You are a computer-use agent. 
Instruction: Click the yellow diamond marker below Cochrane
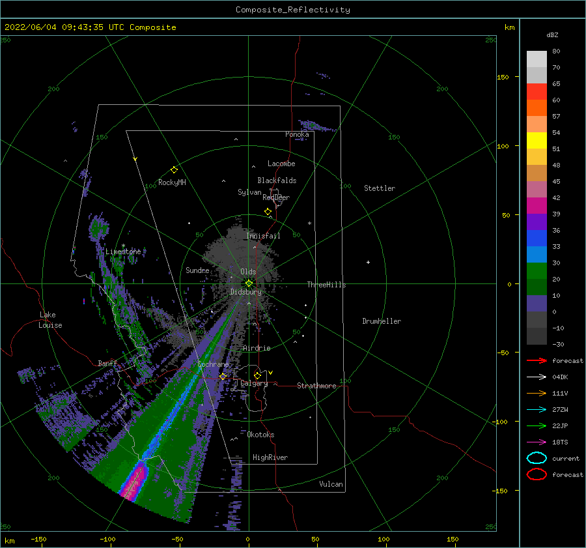[223, 376]
